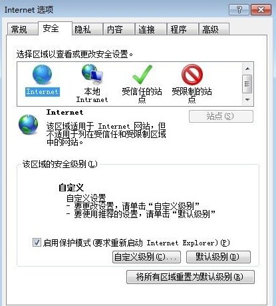Toggle the 启用保护模式 checkbox
The image size is (276, 306).
tap(37, 242)
